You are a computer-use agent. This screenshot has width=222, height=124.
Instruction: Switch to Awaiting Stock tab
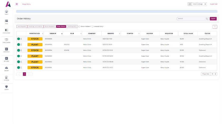coord(72,26)
